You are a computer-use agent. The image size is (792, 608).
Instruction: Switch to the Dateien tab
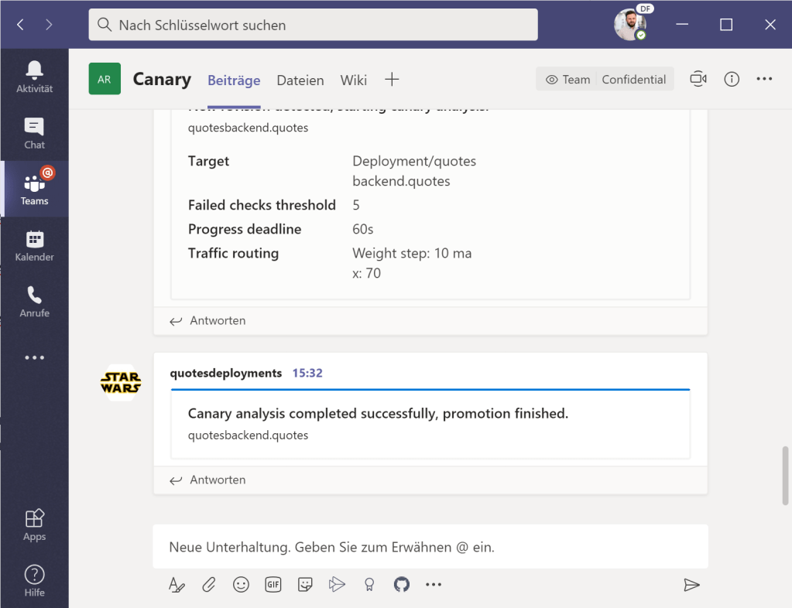tap(300, 80)
